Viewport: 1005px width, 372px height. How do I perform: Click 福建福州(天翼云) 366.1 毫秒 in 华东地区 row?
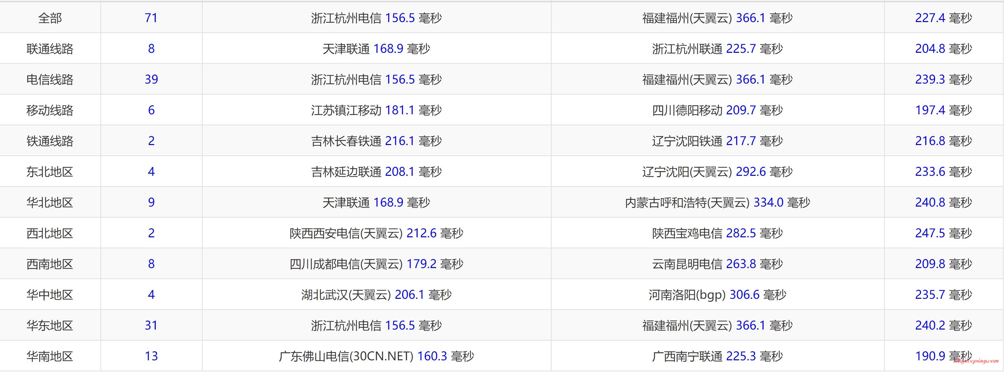pyautogui.click(x=717, y=326)
